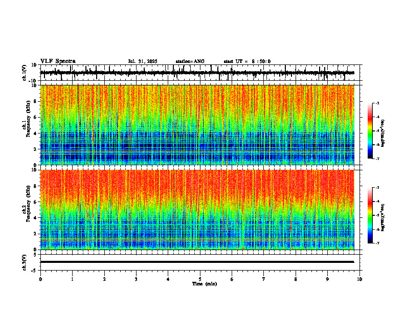Click the time axis tick label "1"
Viewport: 405px width, 313px height.
(x=72, y=279)
